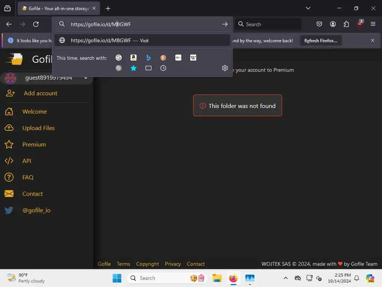Open the Privacy footer link

click(173, 264)
